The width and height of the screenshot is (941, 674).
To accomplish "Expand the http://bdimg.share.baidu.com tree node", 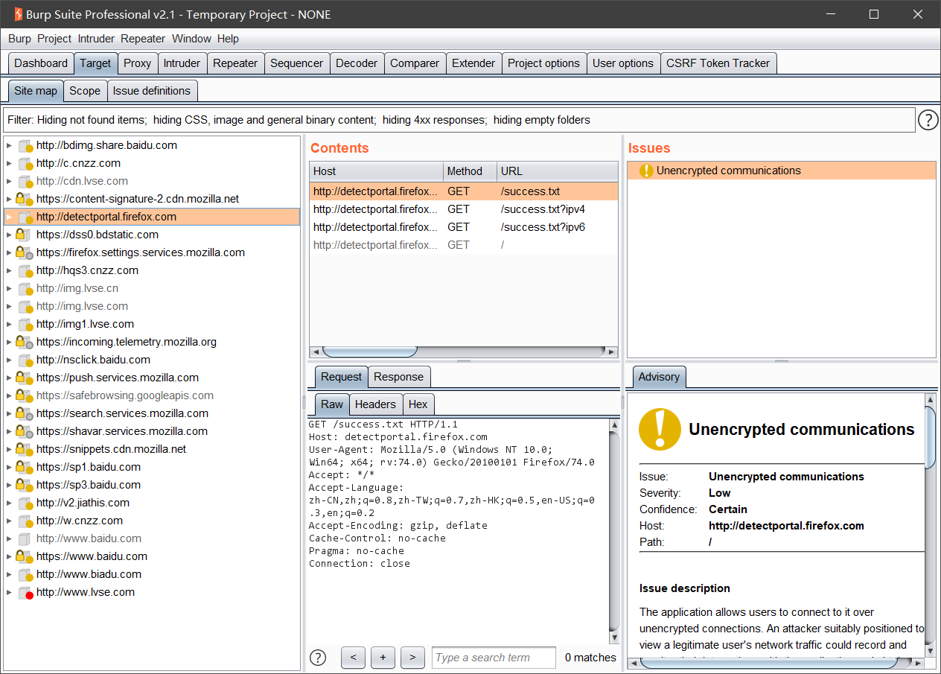I will click(x=9, y=145).
